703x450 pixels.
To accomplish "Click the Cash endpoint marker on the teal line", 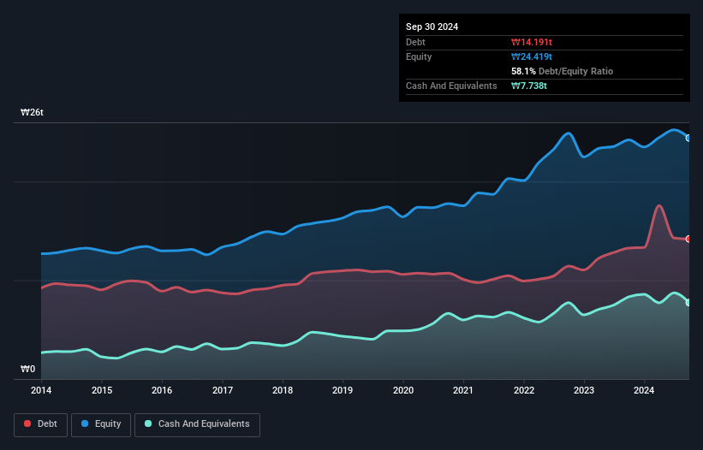I will tap(688, 303).
